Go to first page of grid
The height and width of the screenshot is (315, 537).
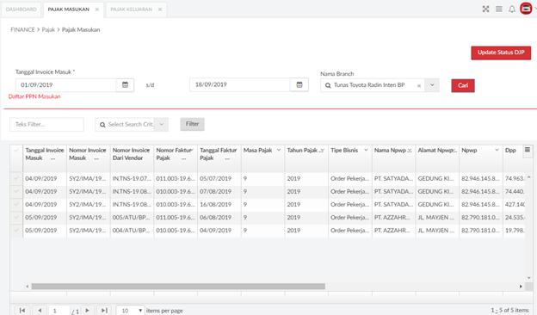point(22,310)
